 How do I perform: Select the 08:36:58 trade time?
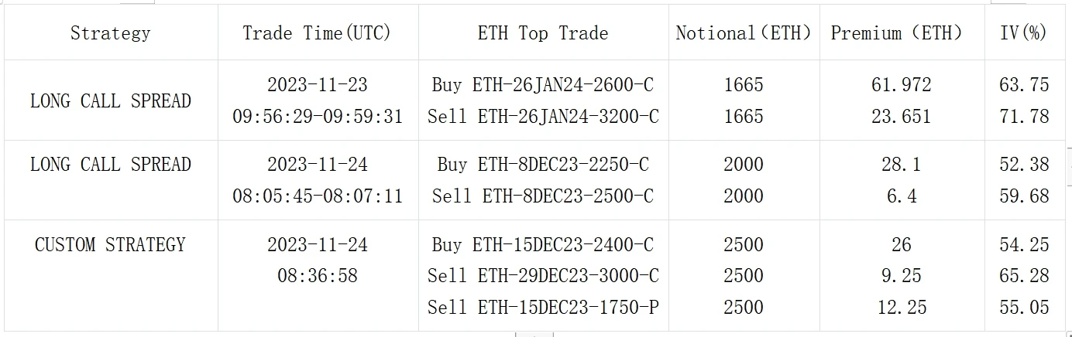point(318,276)
